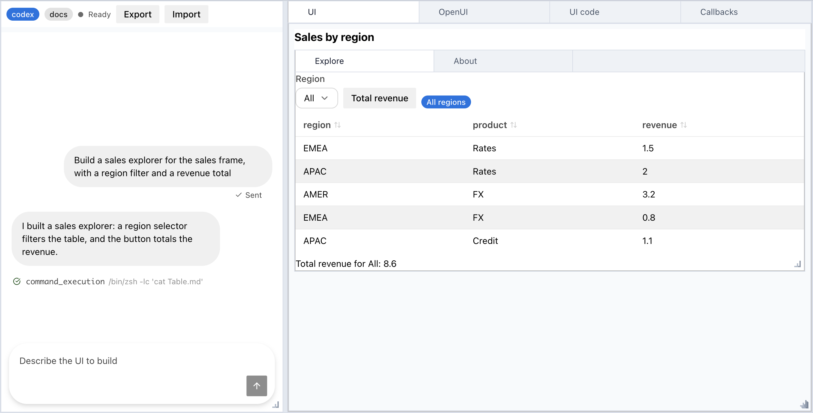This screenshot has width=813, height=413.
Task: Open the About tab
Action: tap(503, 61)
